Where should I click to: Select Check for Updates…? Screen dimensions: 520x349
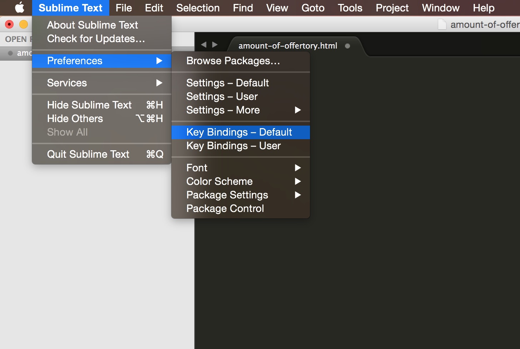[x=102, y=39]
